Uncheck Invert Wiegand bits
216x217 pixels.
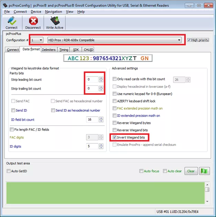tap(115, 138)
